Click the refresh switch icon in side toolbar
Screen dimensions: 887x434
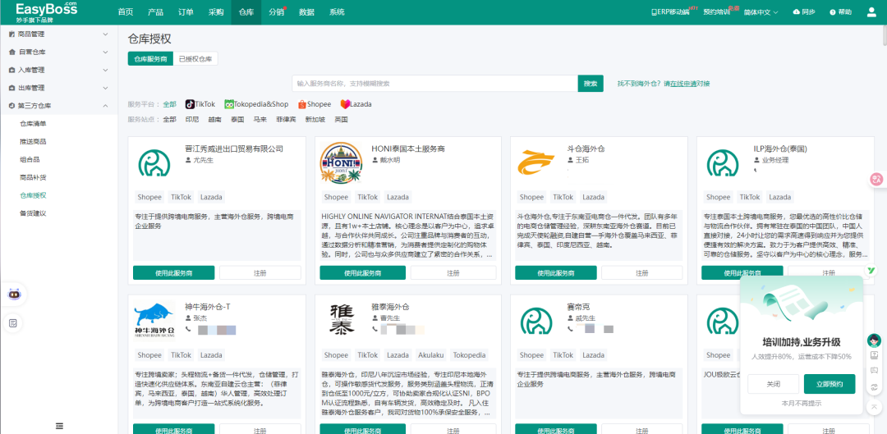(875, 387)
